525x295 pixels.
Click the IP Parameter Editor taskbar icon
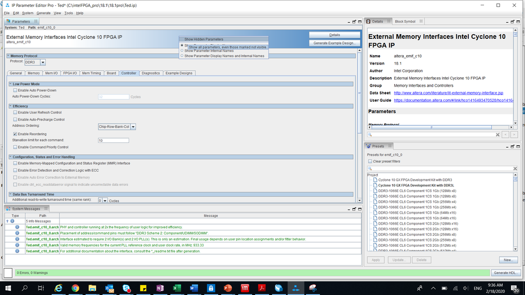click(296, 288)
